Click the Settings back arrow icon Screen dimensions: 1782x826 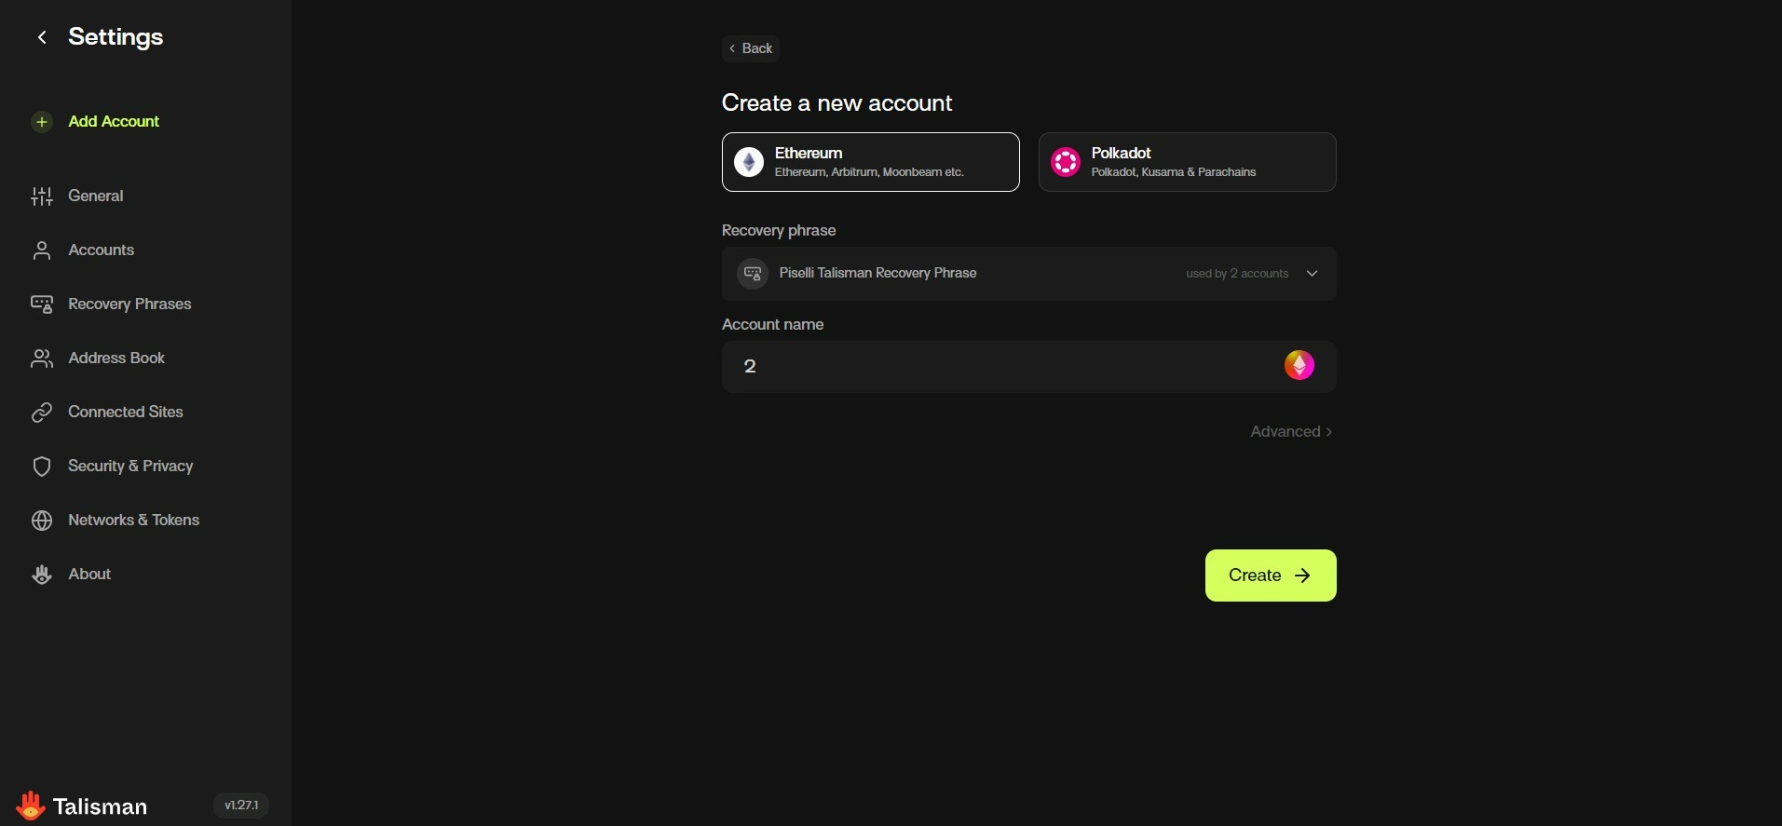tap(42, 37)
